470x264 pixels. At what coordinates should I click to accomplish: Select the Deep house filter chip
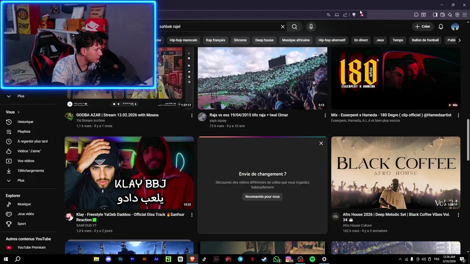264,40
